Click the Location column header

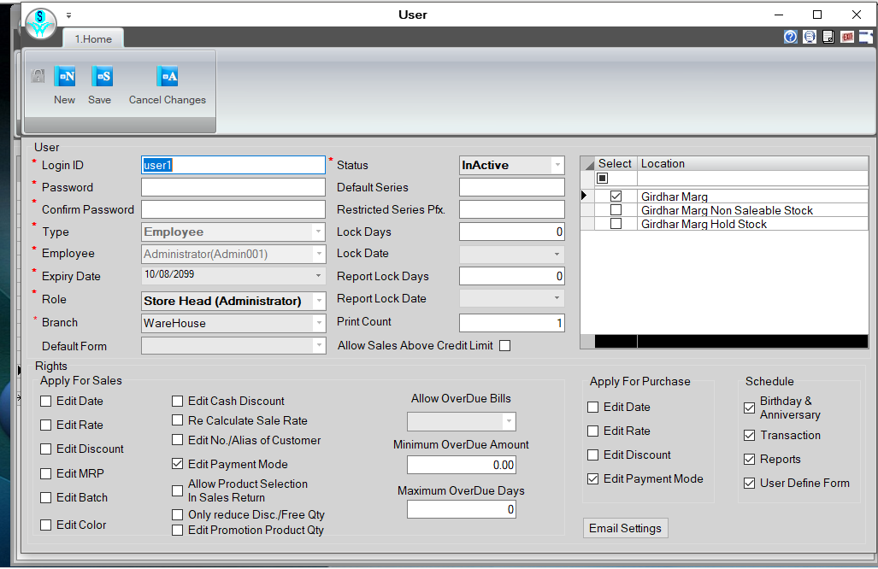pyautogui.click(x=752, y=163)
